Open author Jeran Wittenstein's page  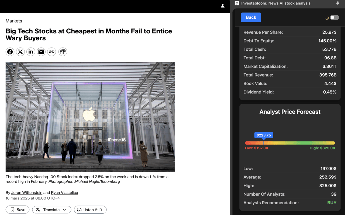tap(27, 192)
